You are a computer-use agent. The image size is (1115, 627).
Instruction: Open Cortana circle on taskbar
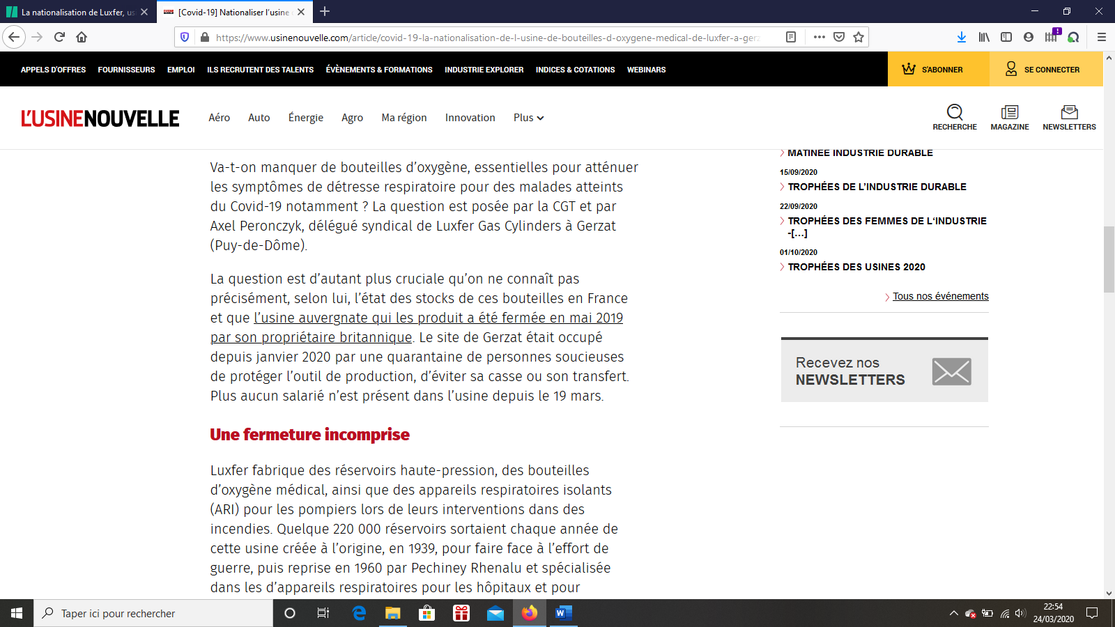(x=290, y=613)
